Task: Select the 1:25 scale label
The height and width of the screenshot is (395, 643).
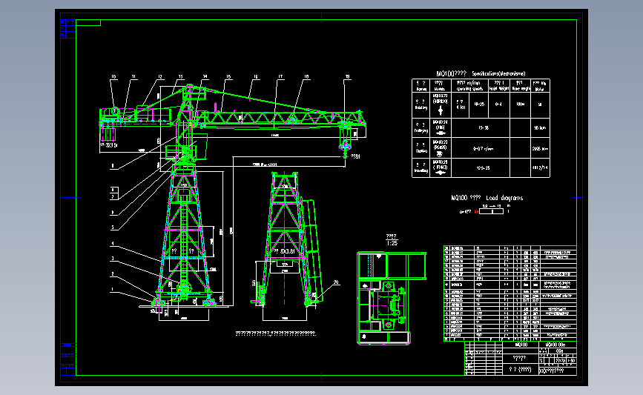Action: point(392,243)
